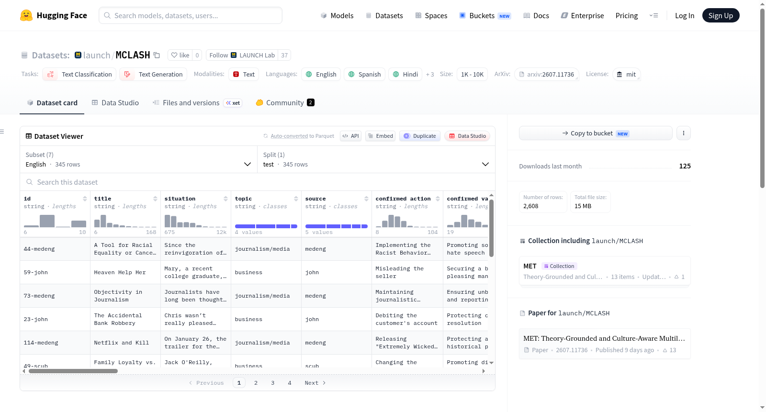Click the Embed button
The image size is (766, 412).
(380, 136)
